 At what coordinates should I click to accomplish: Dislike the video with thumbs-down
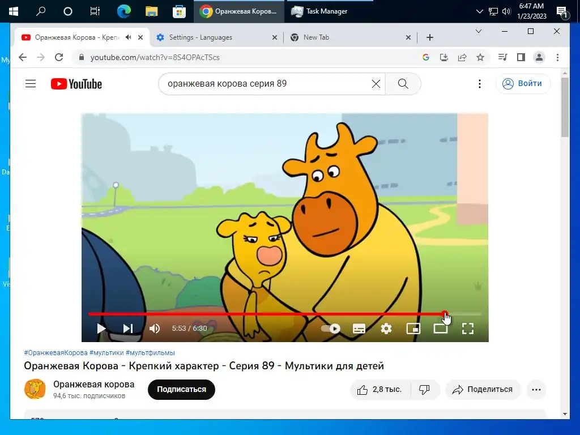425,390
